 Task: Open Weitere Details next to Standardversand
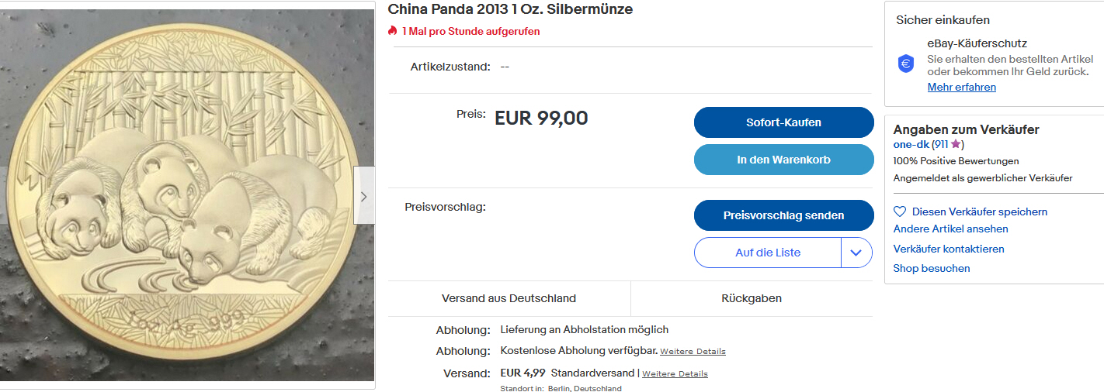click(x=675, y=373)
